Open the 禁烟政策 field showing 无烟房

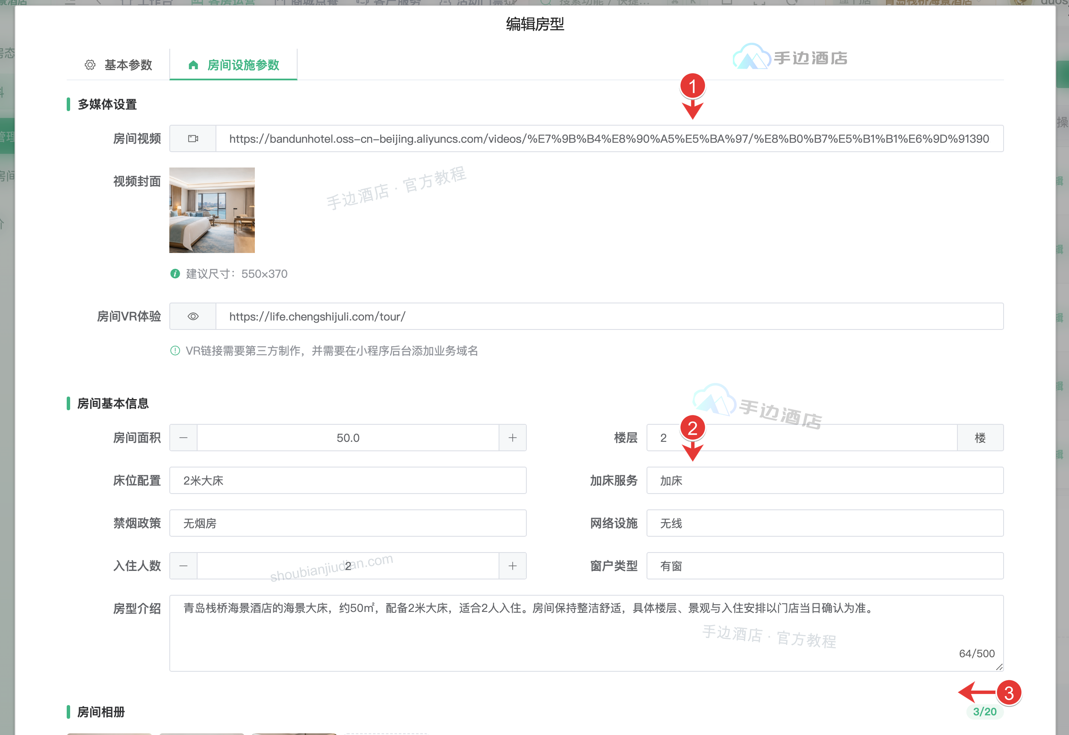point(348,523)
